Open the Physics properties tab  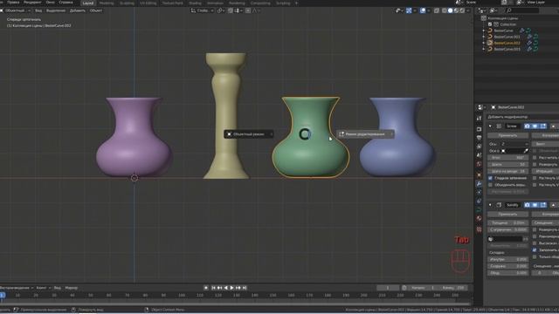(480, 193)
